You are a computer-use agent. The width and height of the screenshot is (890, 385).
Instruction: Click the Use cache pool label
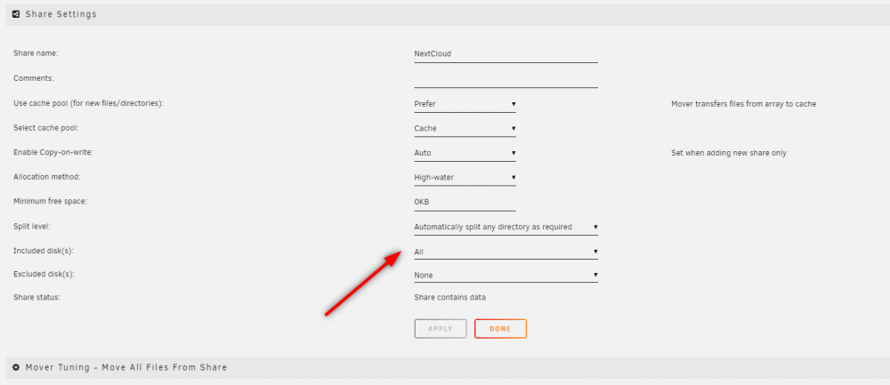click(x=88, y=104)
